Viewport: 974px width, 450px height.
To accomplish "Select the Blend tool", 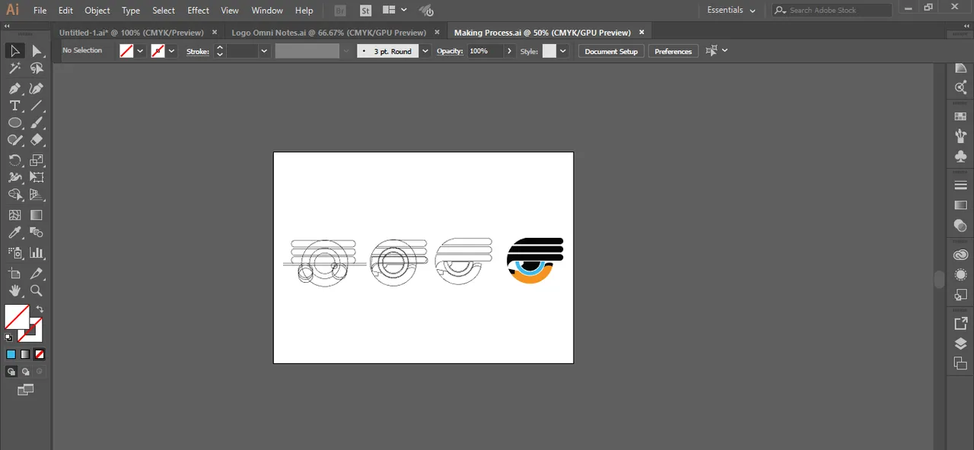I will point(36,233).
